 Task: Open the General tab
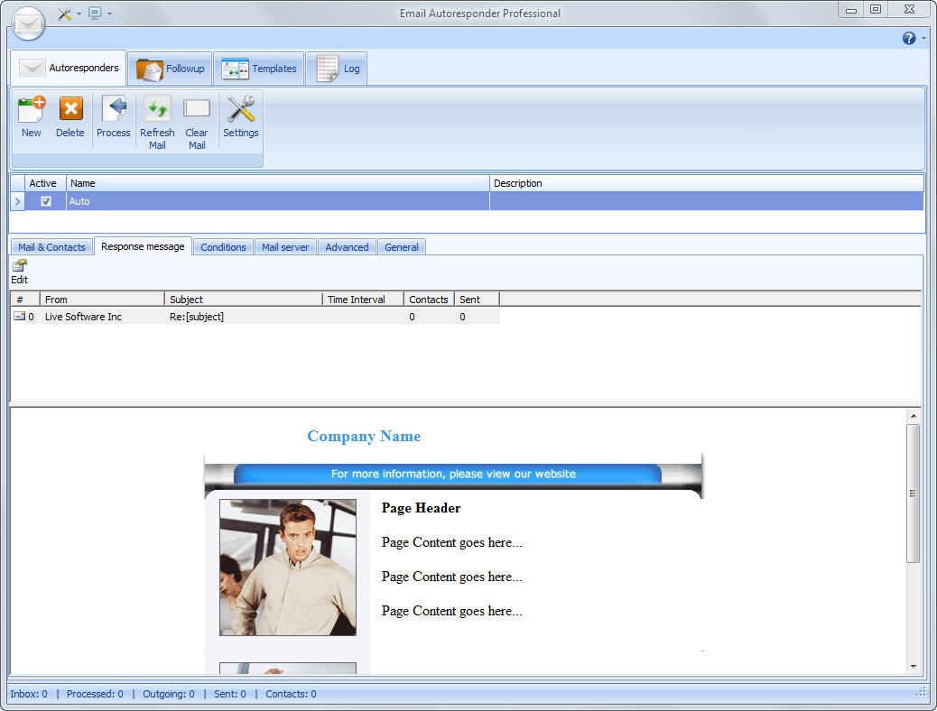pyautogui.click(x=401, y=246)
